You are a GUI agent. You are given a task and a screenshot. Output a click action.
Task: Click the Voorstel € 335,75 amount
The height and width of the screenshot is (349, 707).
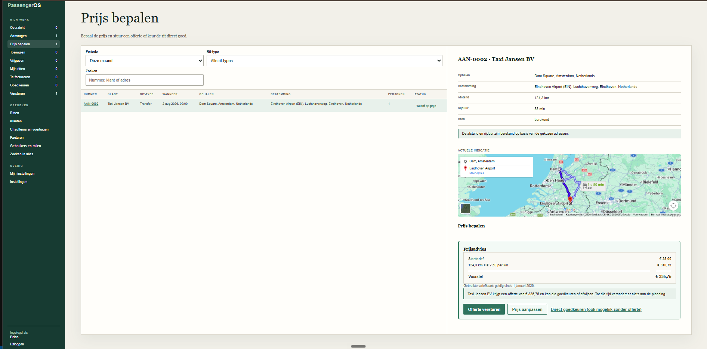coord(663,276)
